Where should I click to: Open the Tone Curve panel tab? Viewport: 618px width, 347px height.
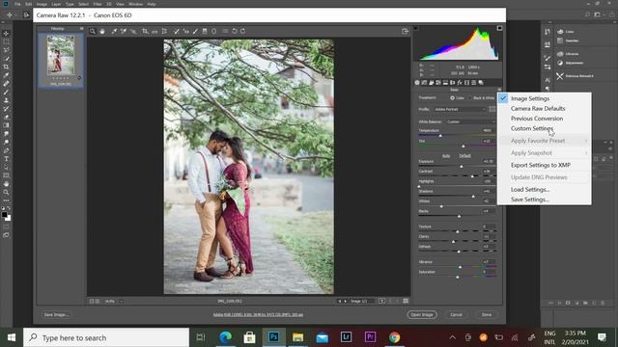(x=424, y=83)
